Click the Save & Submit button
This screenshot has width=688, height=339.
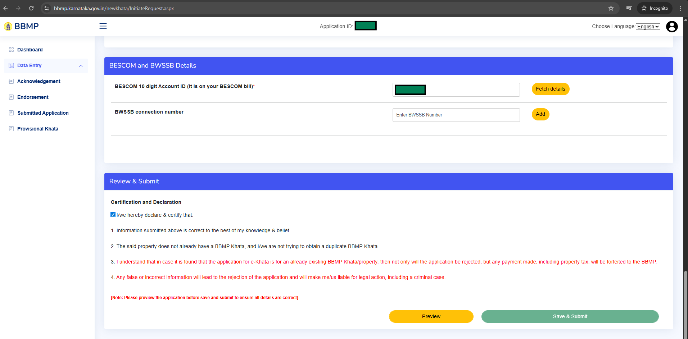point(570,316)
